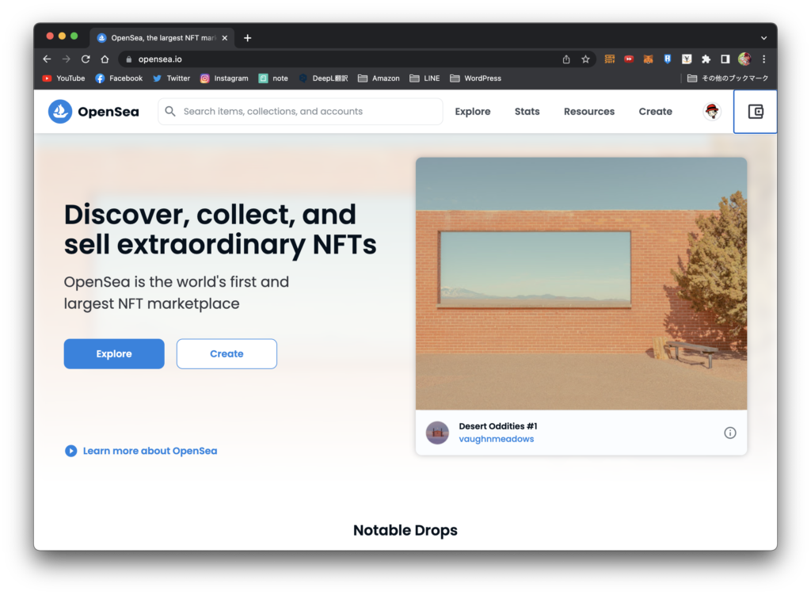
Task: Open the YouTube bookmark
Action: tap(63, 78)
